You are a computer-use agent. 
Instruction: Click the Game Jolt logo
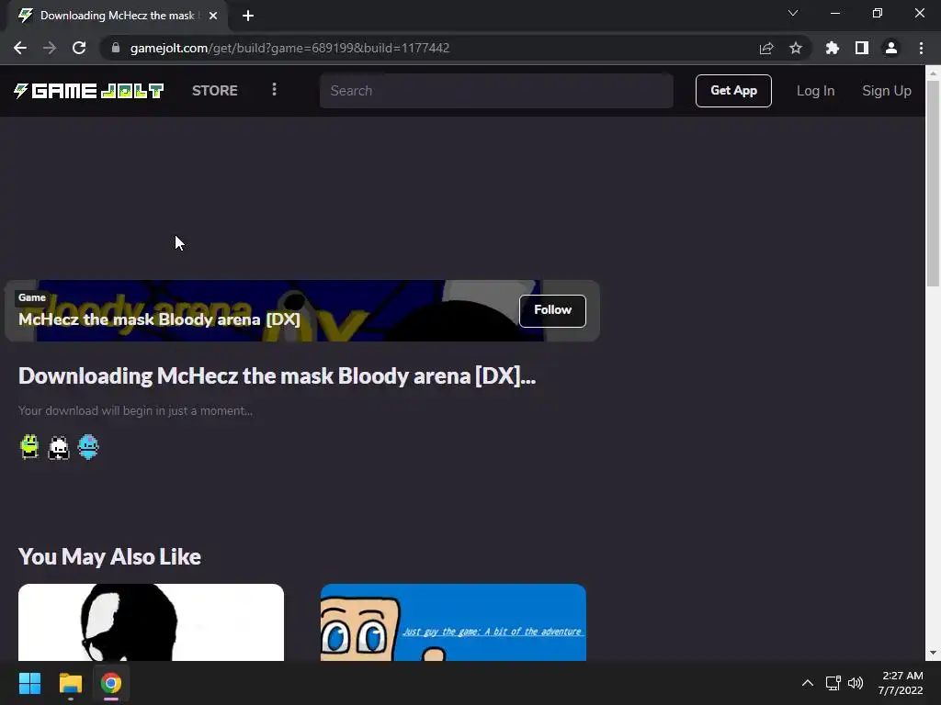pos(89,91)
